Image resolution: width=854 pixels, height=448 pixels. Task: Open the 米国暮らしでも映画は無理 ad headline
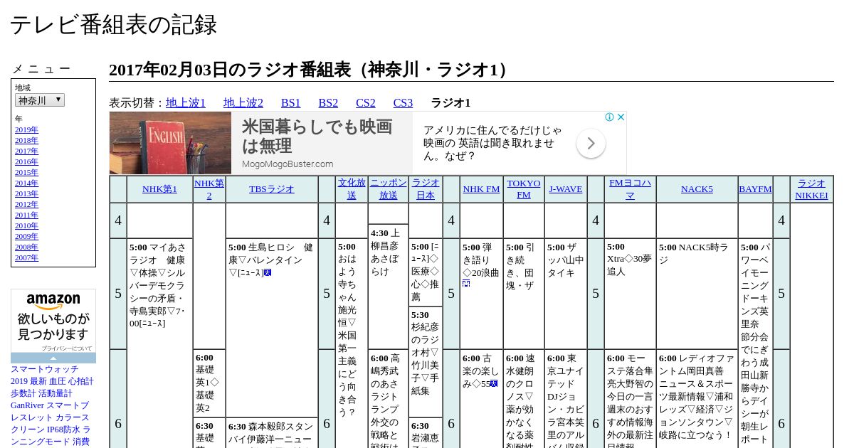(317, 136)
